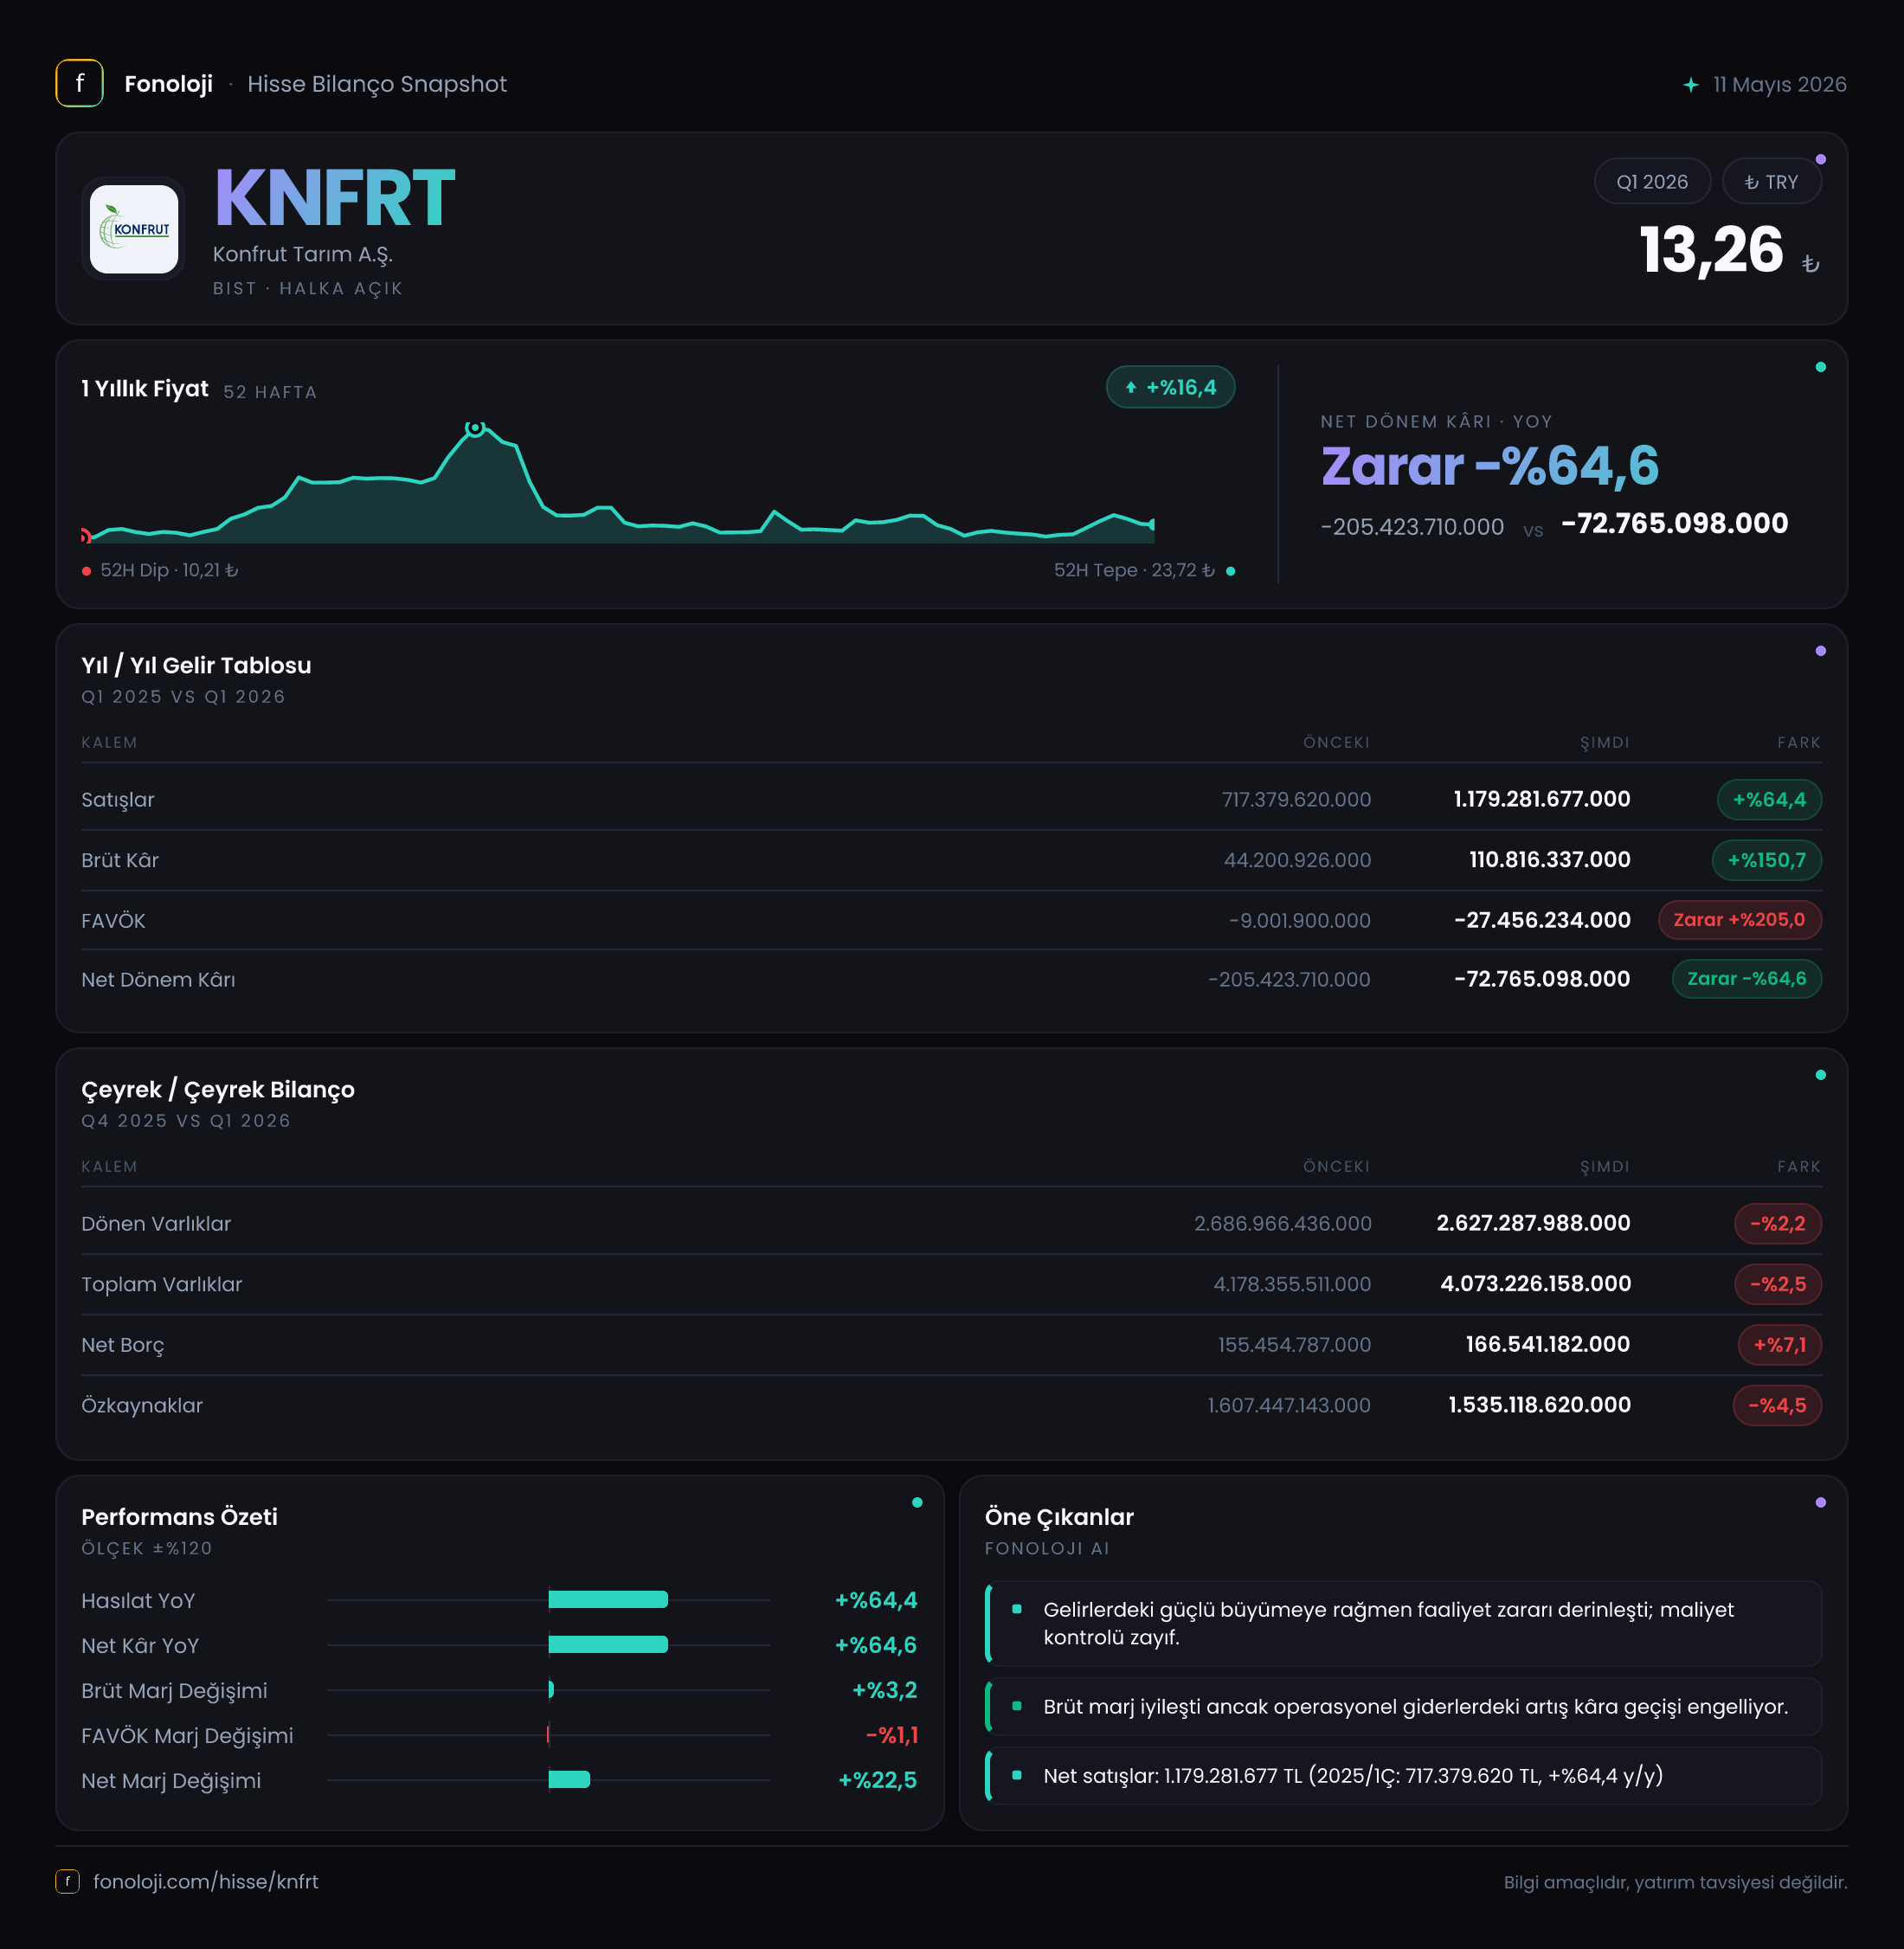Select the Q1 2026 period pill
Viewport: 1904px width, 1949px height.
tap(1652, 182)
